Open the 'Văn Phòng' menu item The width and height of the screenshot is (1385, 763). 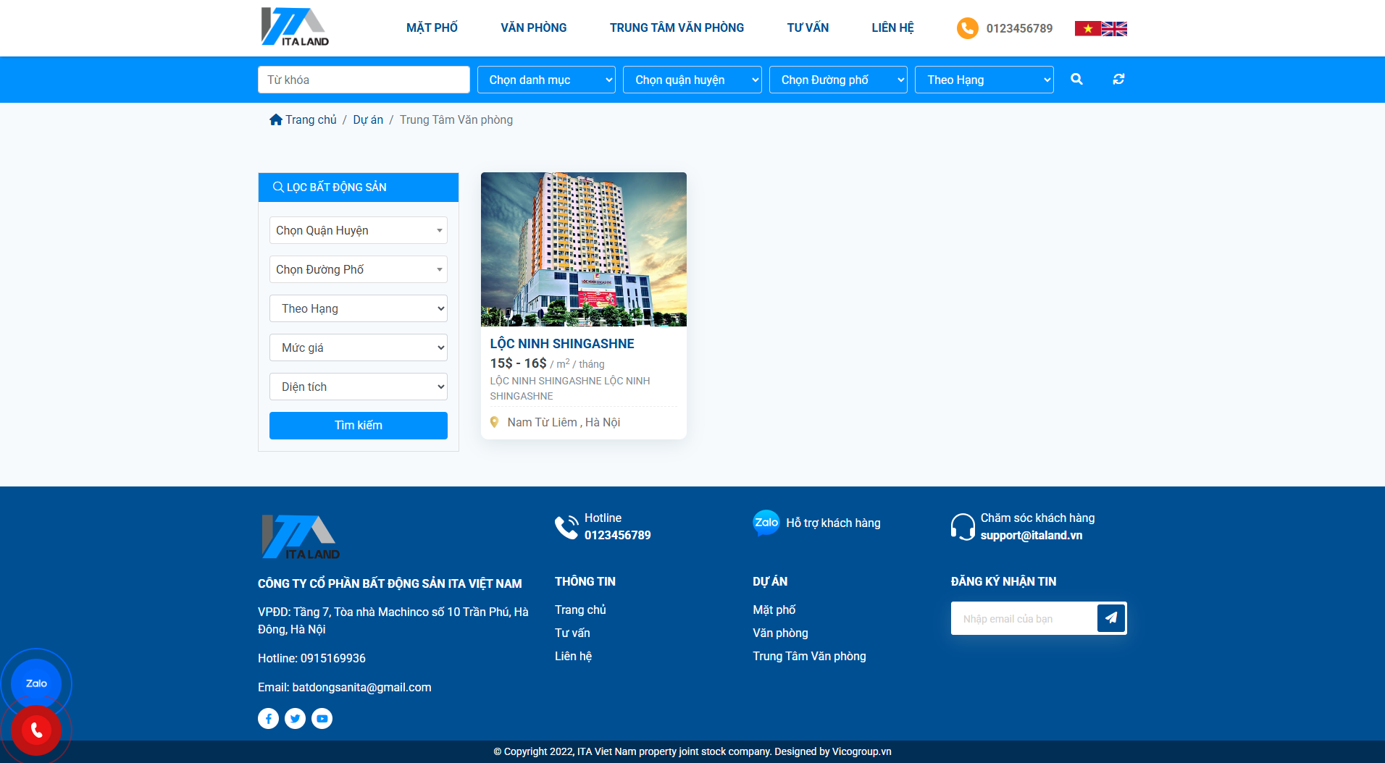click(x=533, y=28)
